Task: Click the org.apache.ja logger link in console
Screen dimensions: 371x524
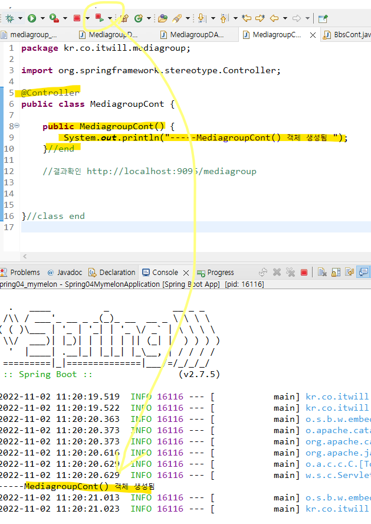Action: pos(338,453)
